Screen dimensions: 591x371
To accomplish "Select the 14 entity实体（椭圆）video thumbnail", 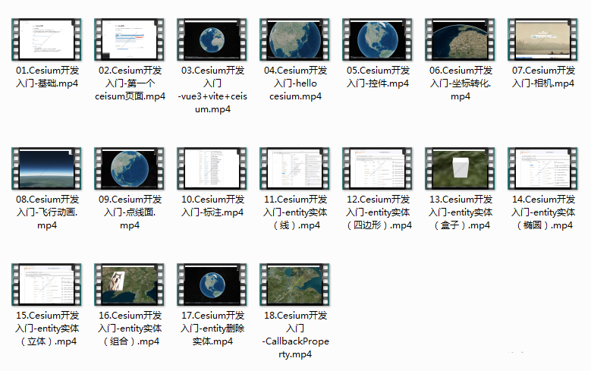I will click(543, 168).
